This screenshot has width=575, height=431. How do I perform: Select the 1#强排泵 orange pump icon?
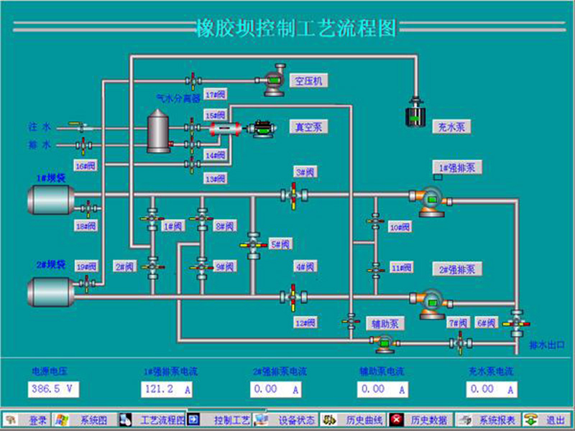pos(431,201)
